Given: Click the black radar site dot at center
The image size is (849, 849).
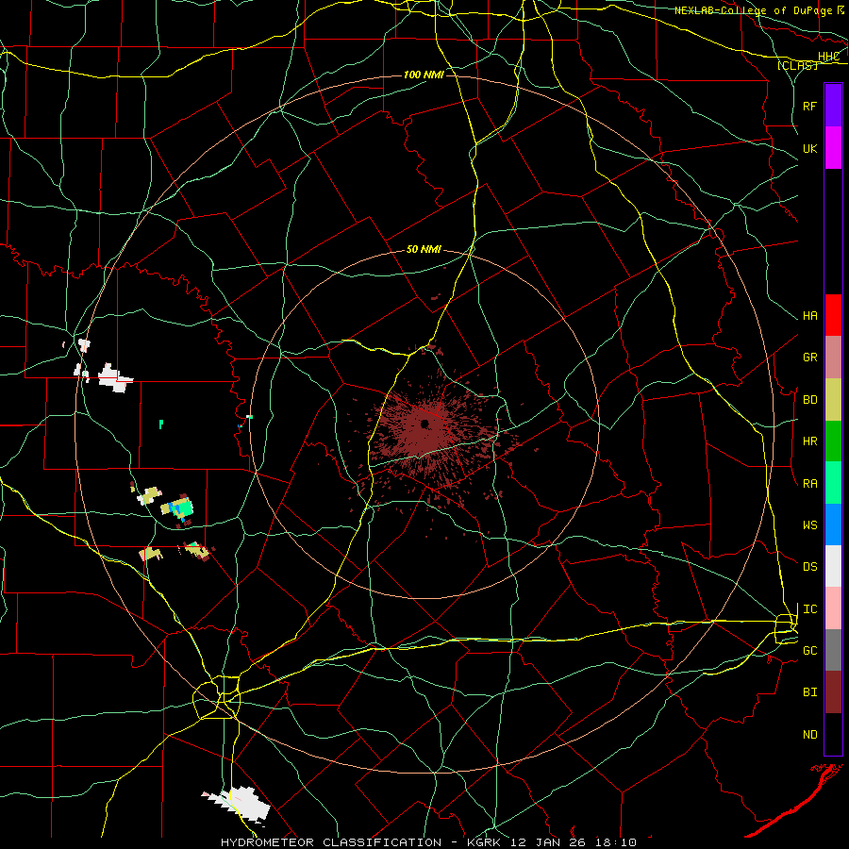Looking at the screenshot, I should [x=425, y=424].
